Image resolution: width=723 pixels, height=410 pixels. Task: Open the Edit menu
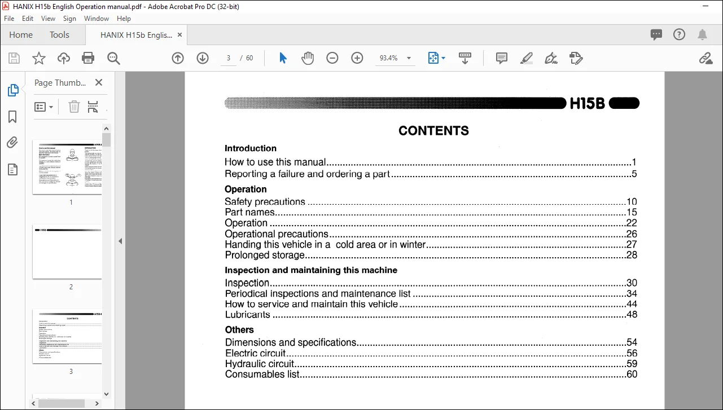[x=28, y=19]
